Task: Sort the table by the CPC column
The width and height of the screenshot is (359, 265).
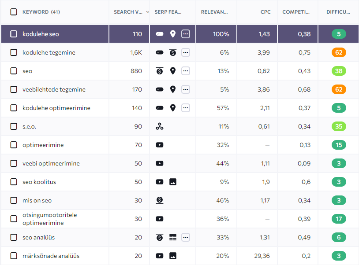Action: (x=266, y=12)
